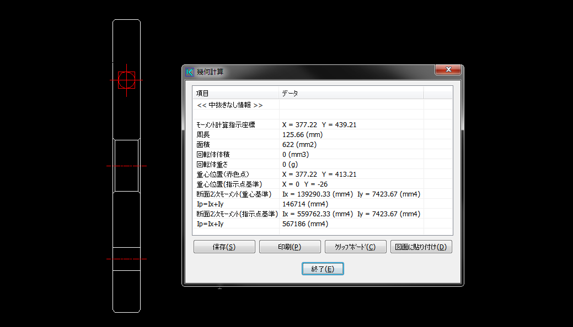The width and height of the screenshot is (573, 327).
Task: Select the << 中抜きなし情報 >> row
Action: [229, 105]
